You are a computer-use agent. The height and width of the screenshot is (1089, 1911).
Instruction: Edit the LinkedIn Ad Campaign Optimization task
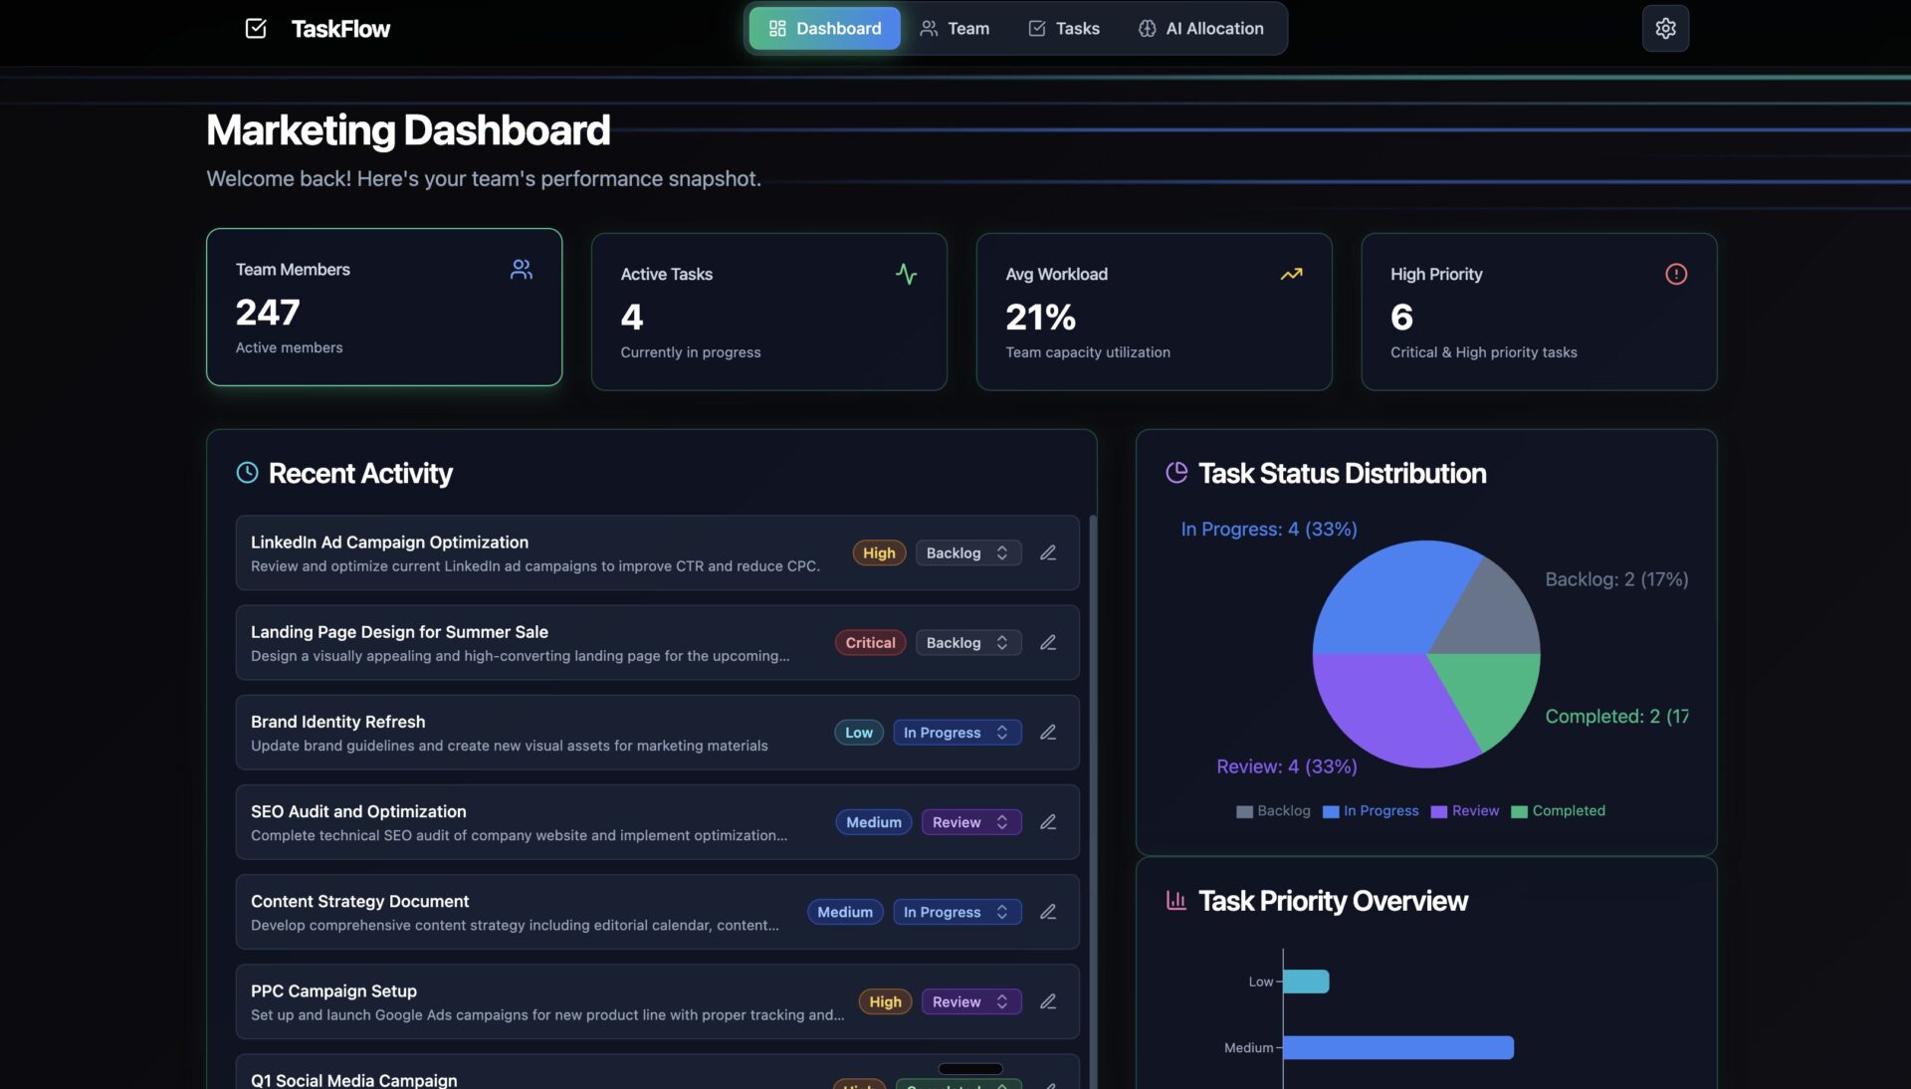(x=1048, y=553)
